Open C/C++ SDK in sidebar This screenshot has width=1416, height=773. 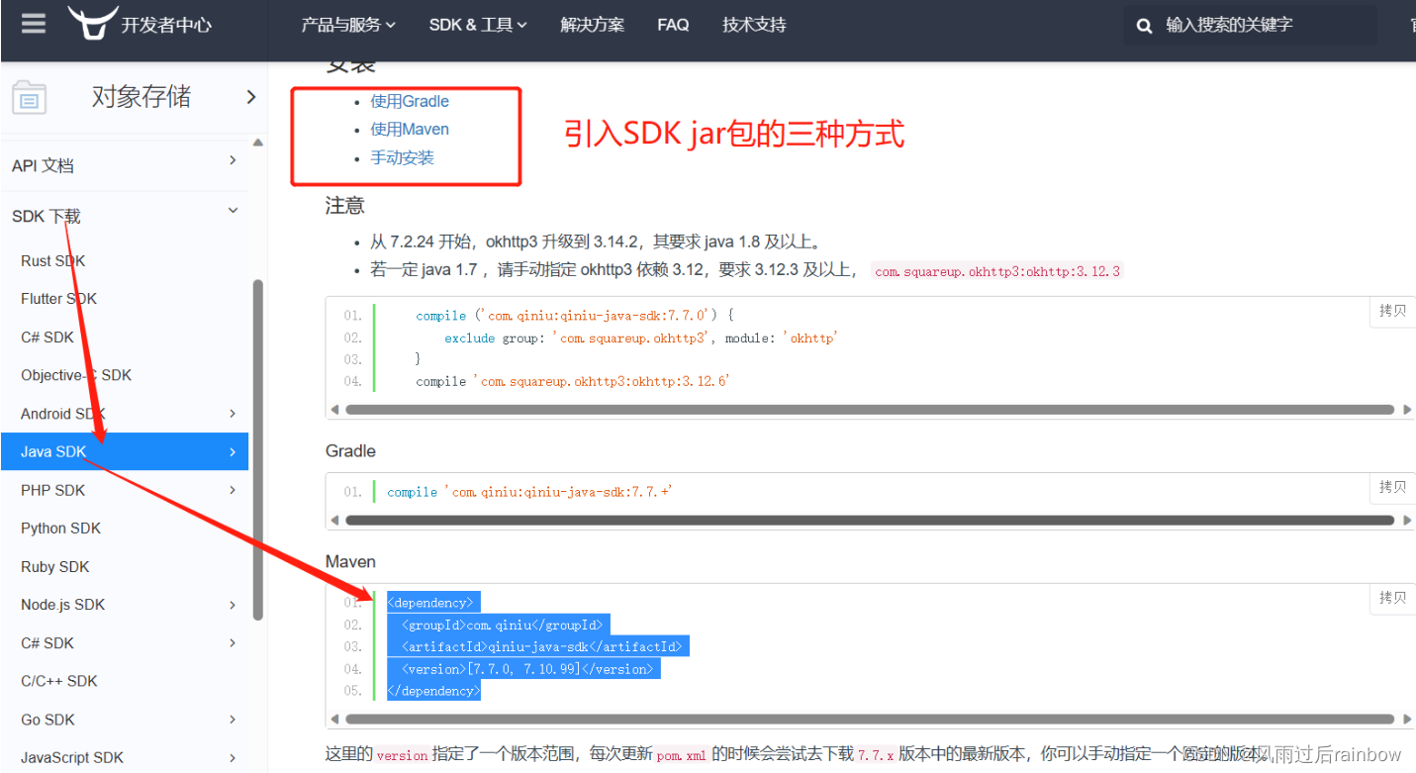click(x=59, y=681)
